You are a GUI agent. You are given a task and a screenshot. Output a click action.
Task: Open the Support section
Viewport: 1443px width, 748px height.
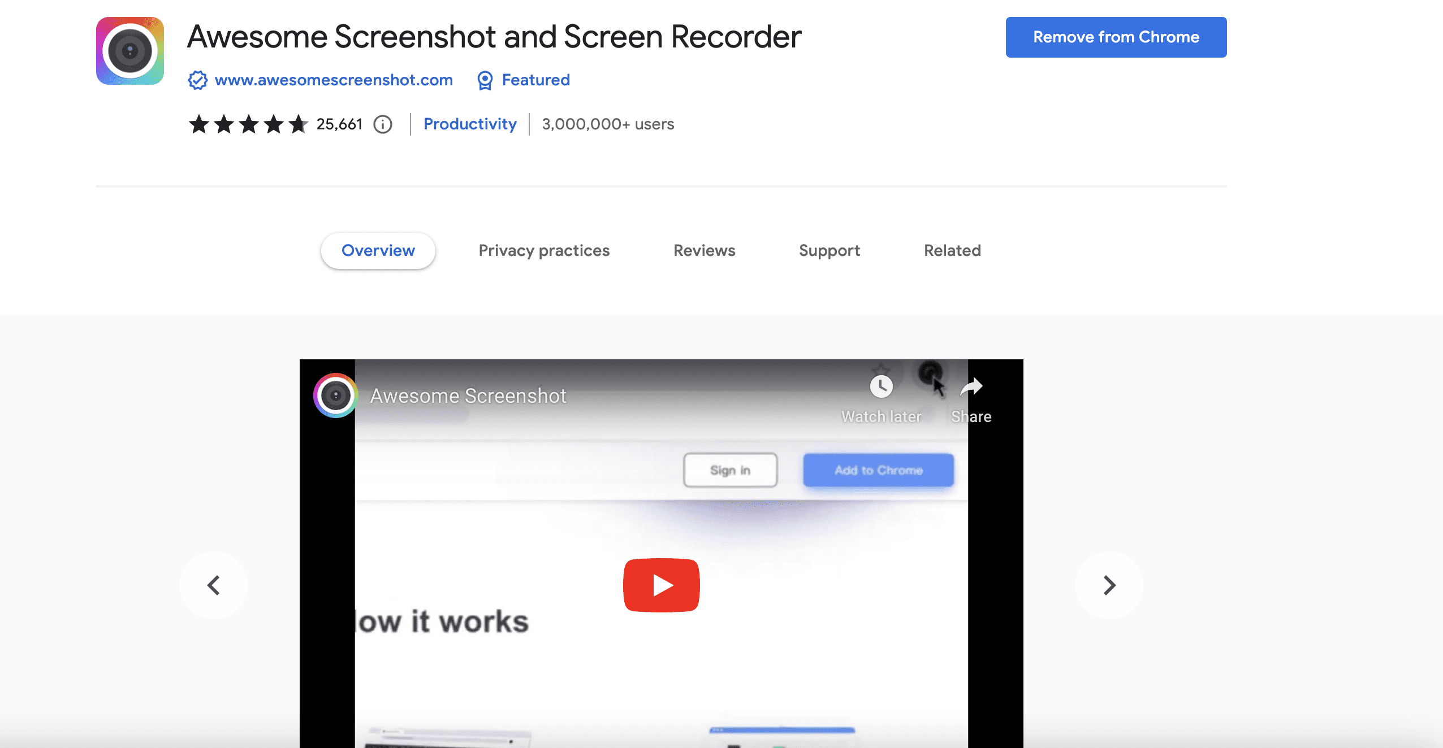(x=829, y=250)
